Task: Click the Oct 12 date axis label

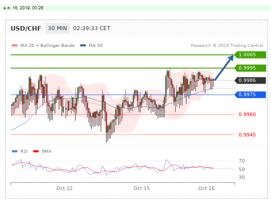Action: pos(64,188)
